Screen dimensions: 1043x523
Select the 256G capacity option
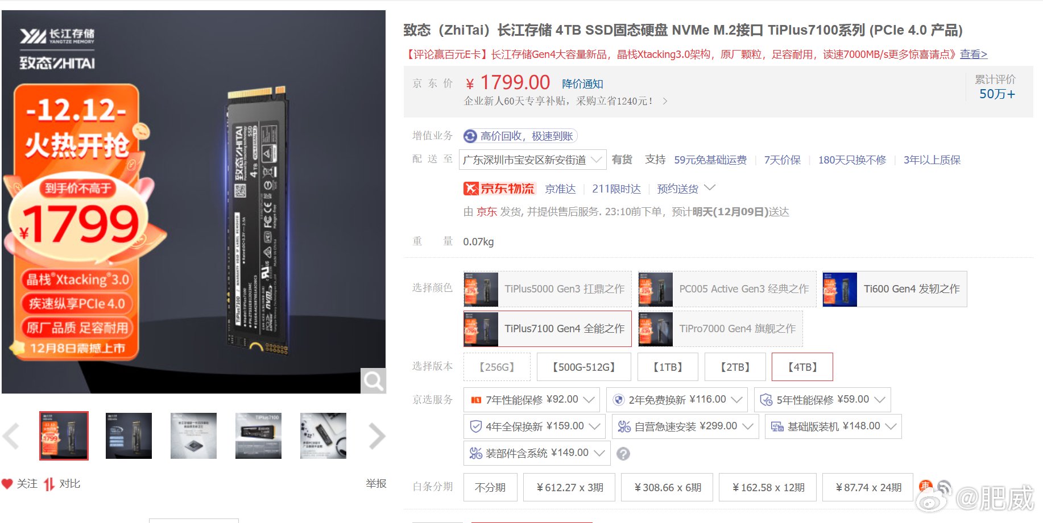click(x=496, y=367)
